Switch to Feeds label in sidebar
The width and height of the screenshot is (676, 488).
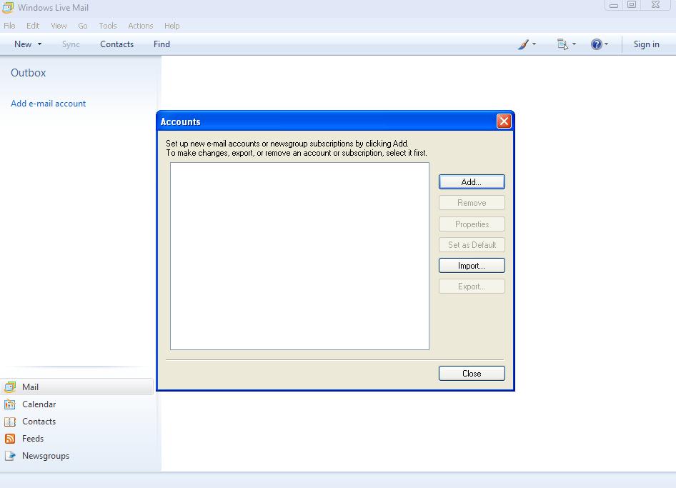coord(33,439)
